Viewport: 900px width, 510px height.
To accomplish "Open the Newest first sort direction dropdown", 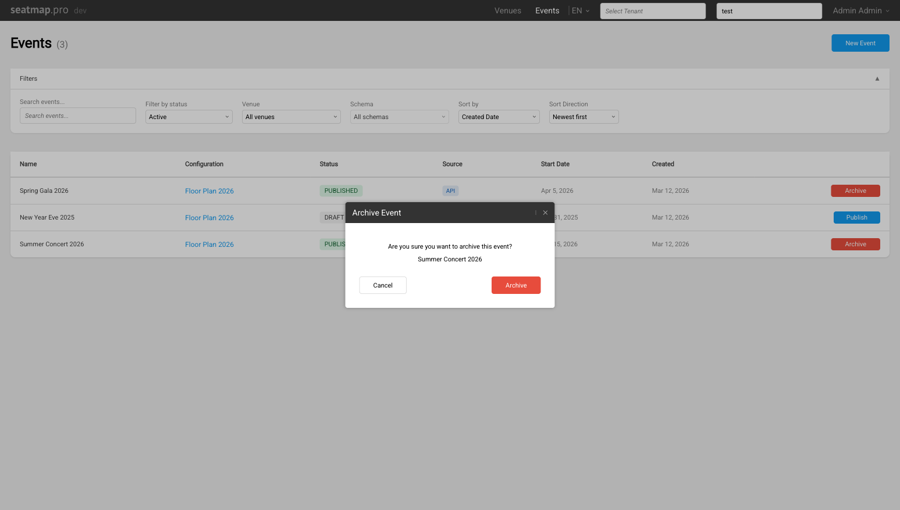I will pyautogui.click(x=584, y=116).
